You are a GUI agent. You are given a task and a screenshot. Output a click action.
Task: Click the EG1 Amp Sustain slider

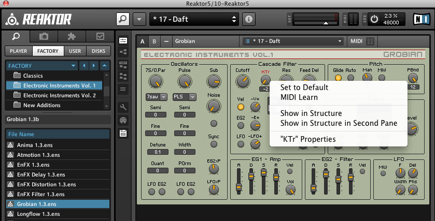(263, 181)
